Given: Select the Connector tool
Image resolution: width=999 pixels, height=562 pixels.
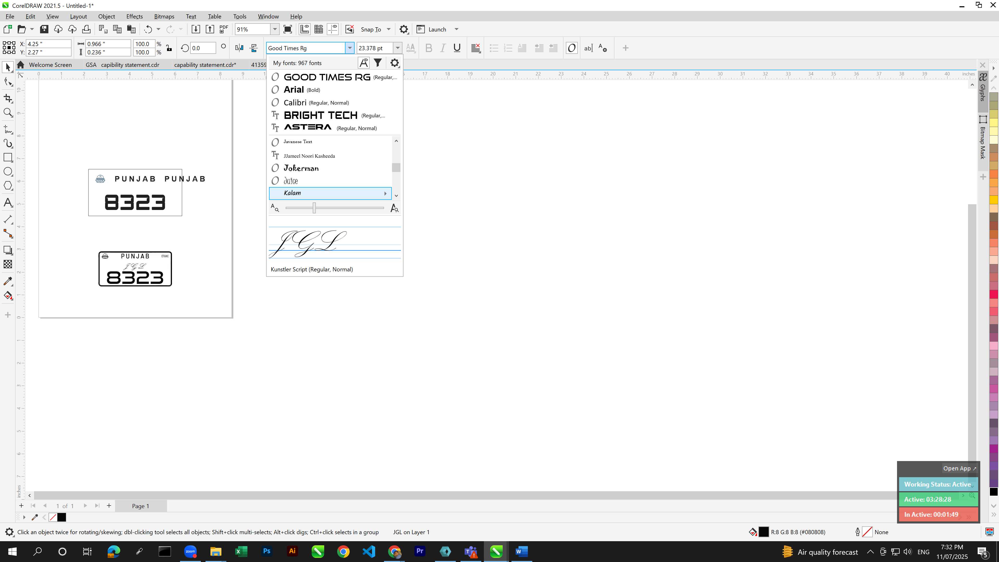Looking at the screenshot, I should click(8, 233).
